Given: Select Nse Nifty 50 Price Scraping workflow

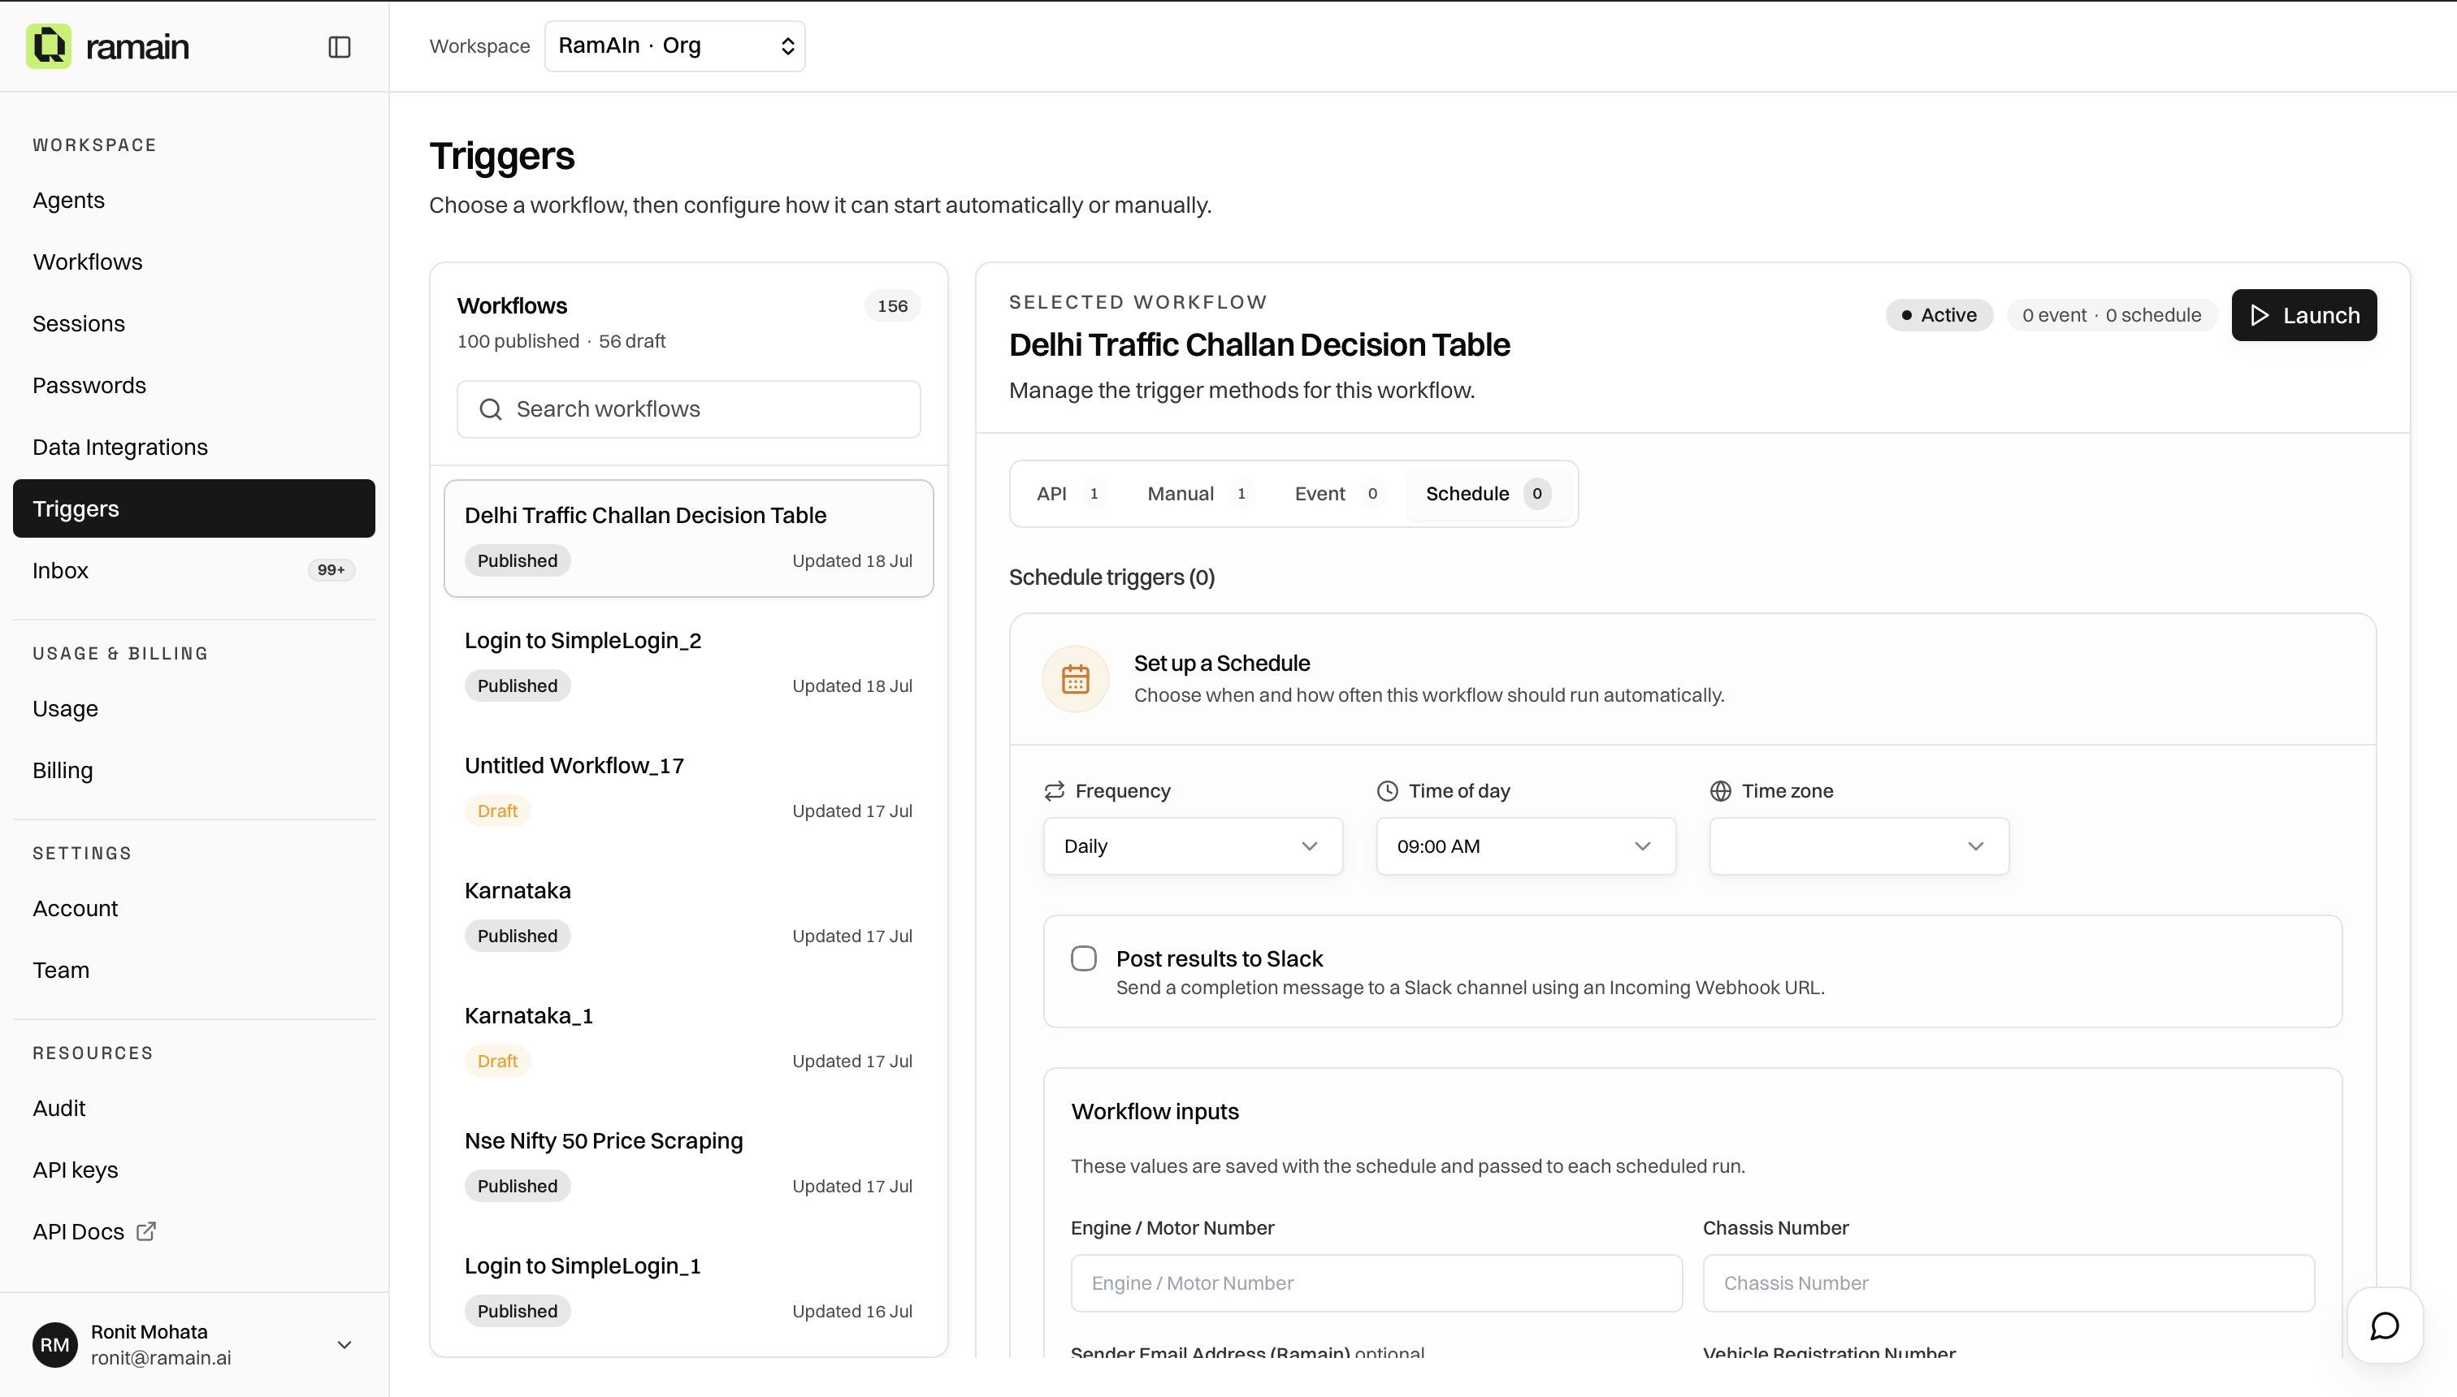Looking at the screenshot, I should [688, 1163].
